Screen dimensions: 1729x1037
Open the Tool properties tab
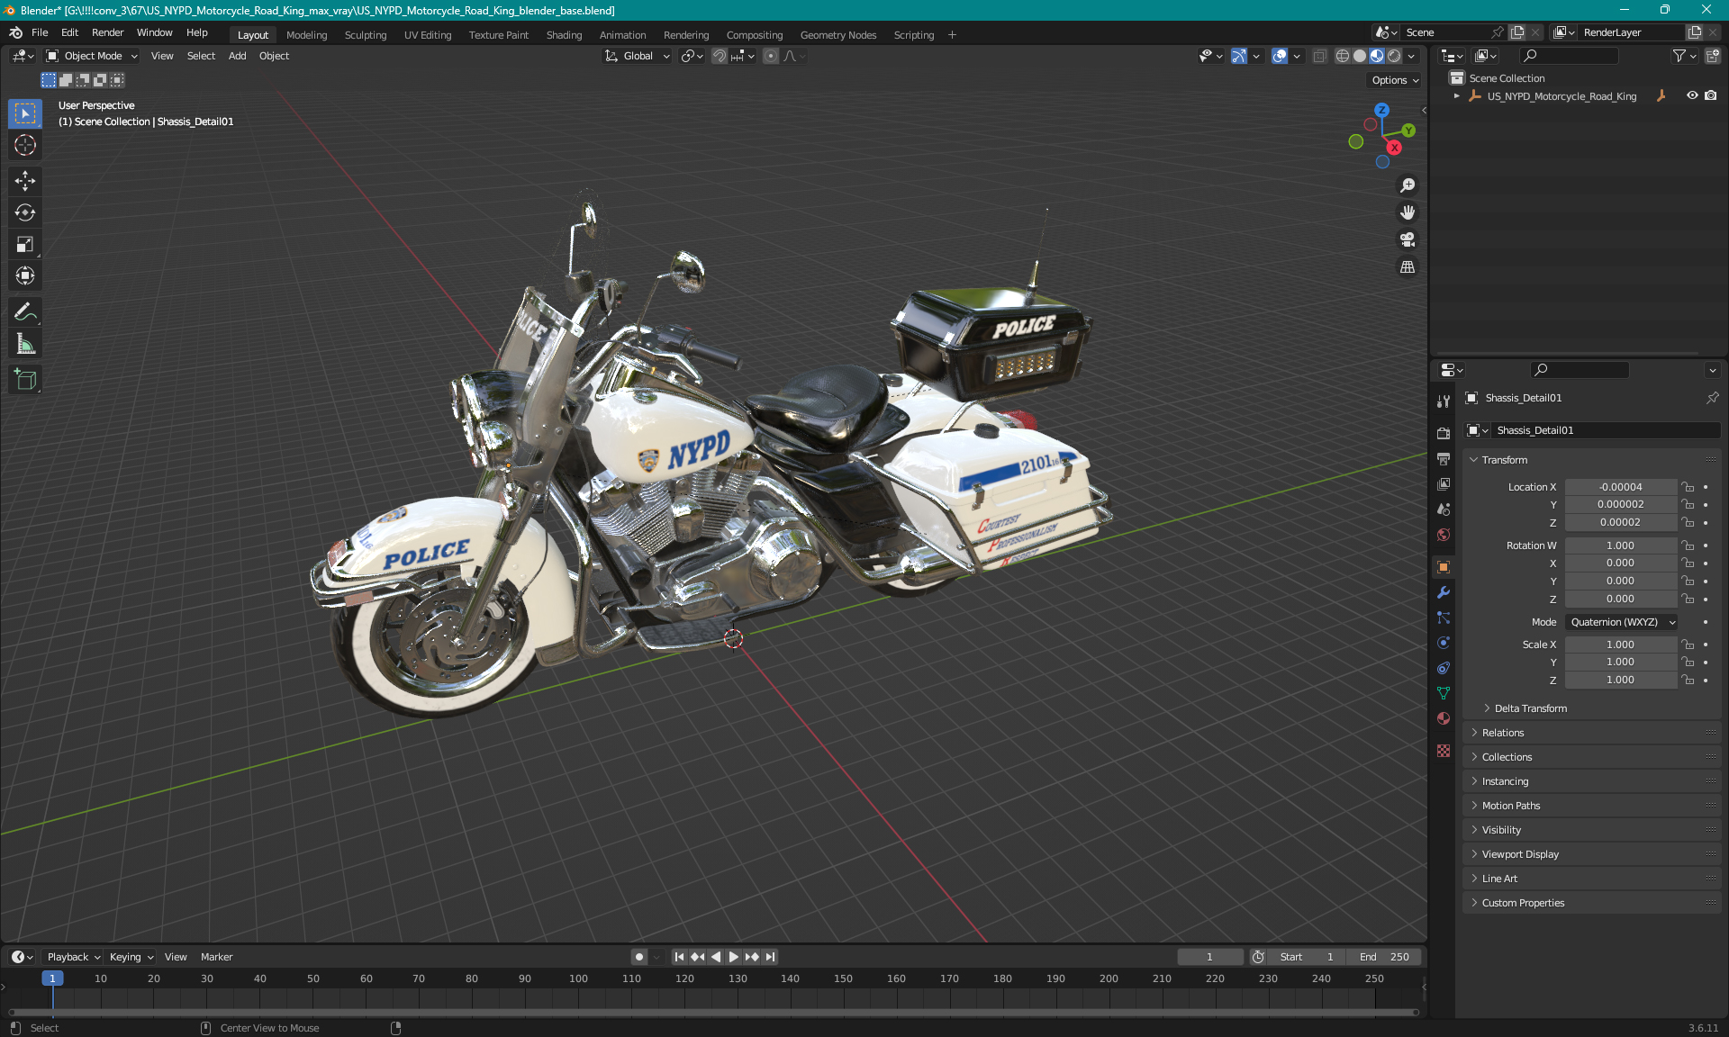click(x=1444, y=401)
